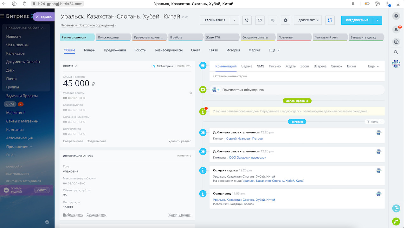
Task: Click the search magnifier in right sidebar
Action: click(x=396, y=52)
